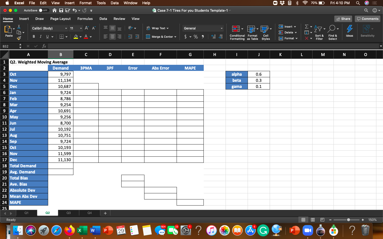Click cell B18 next to Total Demand

click(60, 166)
